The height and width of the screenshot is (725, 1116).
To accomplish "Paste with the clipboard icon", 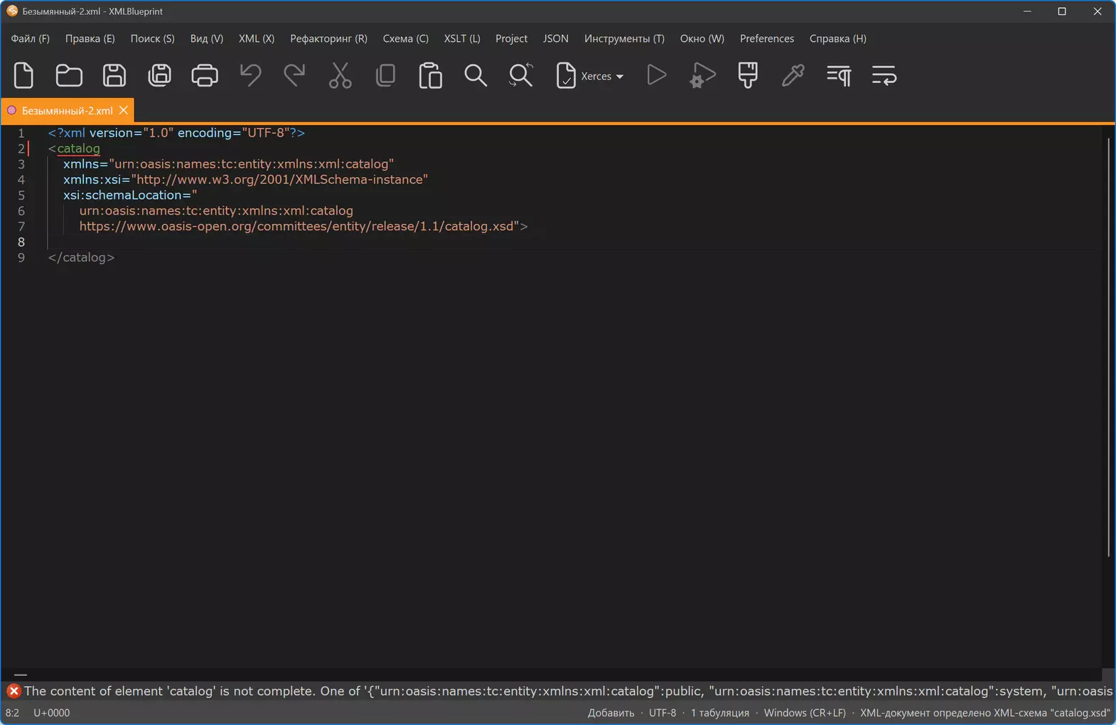I will (x=431, y=75).
